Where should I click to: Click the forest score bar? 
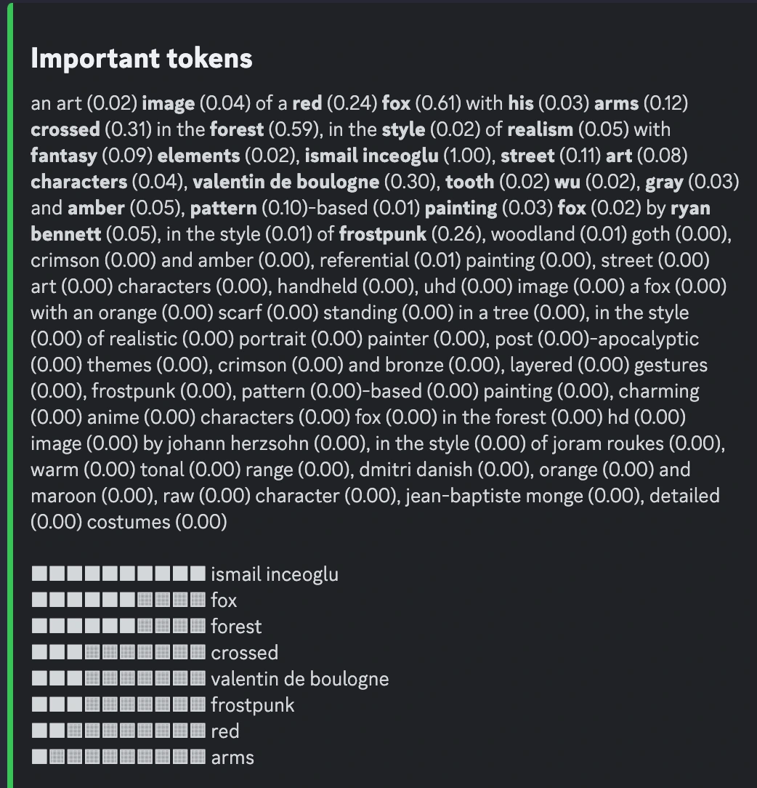[x=118, y=627]
